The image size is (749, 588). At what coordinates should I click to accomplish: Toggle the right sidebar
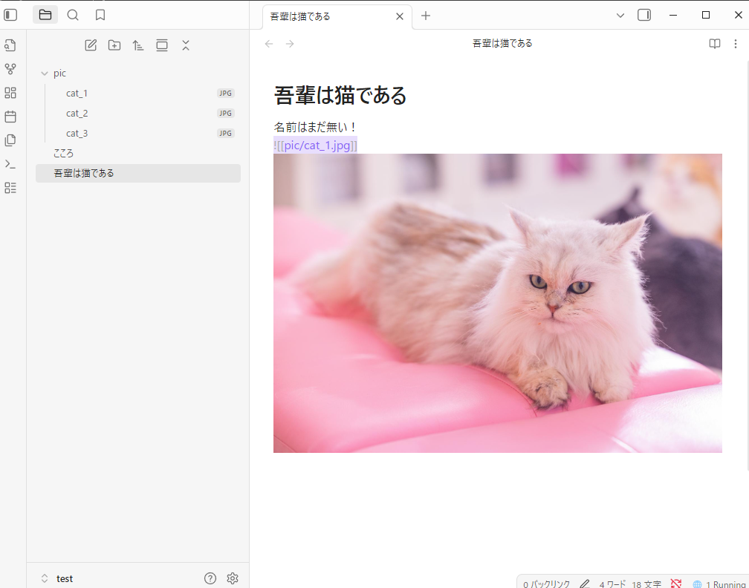(x=644, y=16)
